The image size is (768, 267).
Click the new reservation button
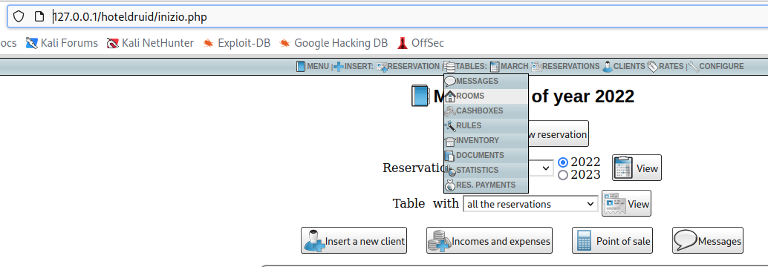[x=559, y=133]
